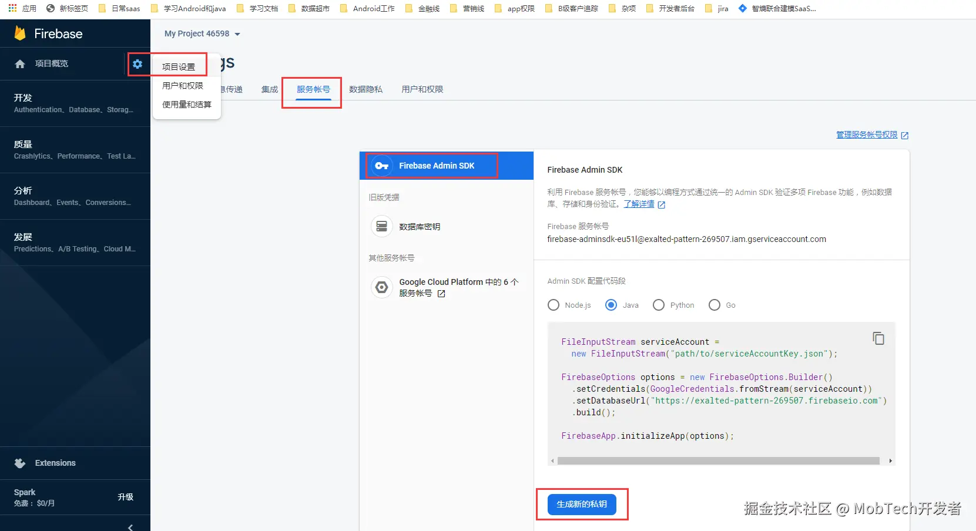Open Google Cloud Platform 中的 6 个服务帐号
Screen dimensions: 976x531
[447, 287]
